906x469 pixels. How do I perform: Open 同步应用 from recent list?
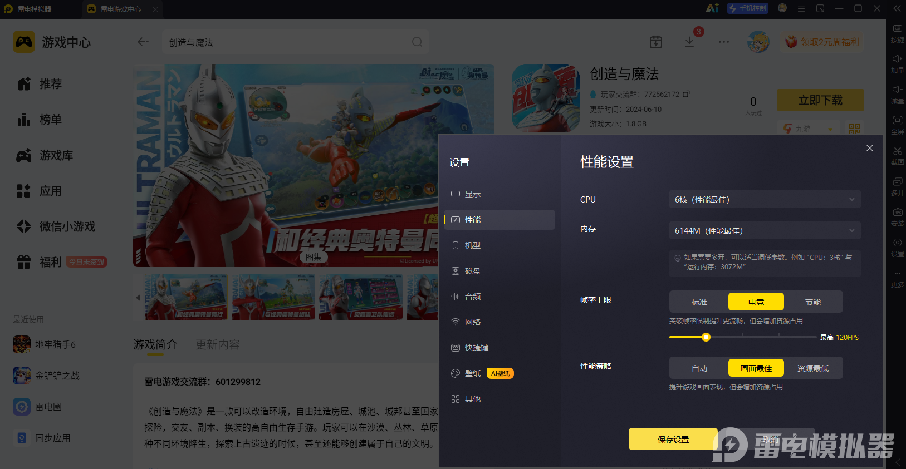click(x=42, y=438)
